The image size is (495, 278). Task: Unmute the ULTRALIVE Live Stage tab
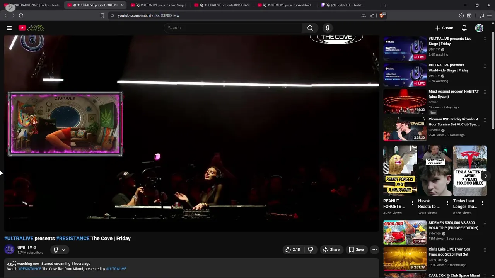138,5
